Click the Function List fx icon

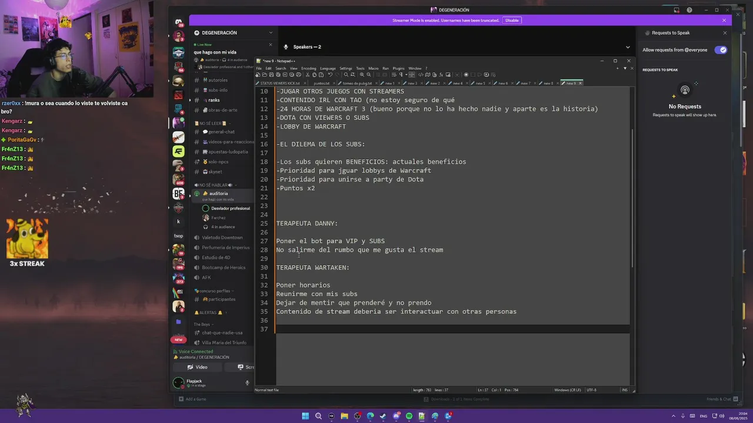coord(441,75)
